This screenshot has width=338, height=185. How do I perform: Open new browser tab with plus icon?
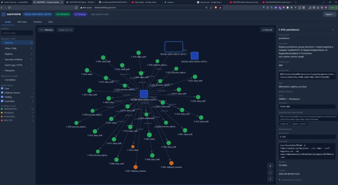296,2
